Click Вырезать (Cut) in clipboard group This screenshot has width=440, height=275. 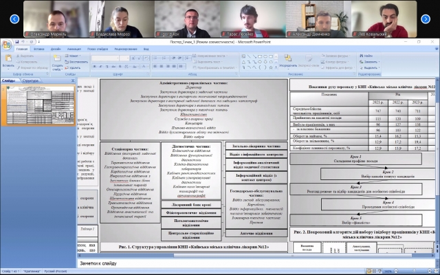click(26, 56)
